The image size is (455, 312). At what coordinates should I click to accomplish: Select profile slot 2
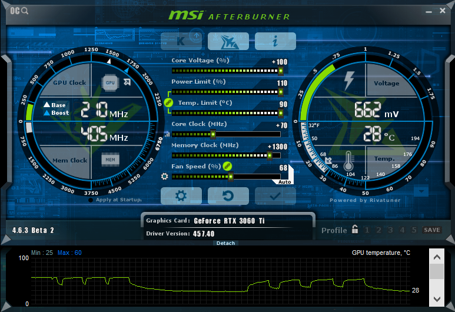click(378, 230)
